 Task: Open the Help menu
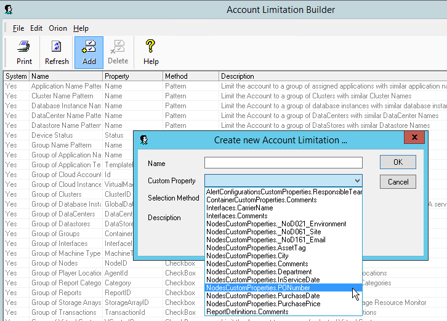(x=81, y=28)
